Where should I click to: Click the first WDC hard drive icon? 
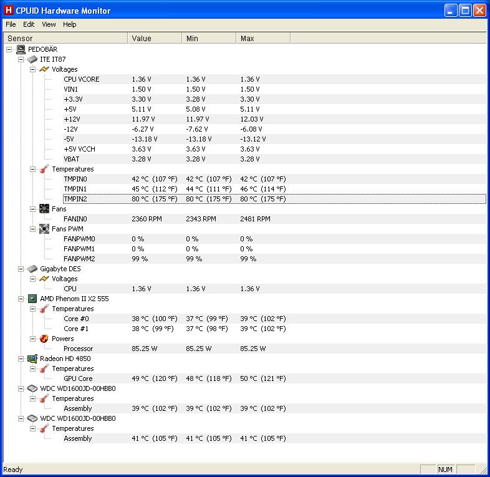pyautogui.click(x=32, y=388)
